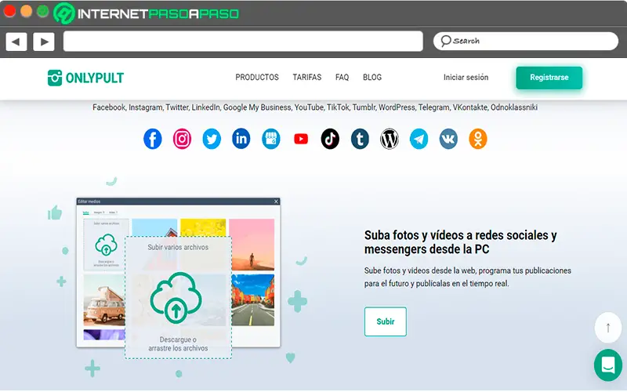Go forward with the browser forward arrow

click(x=44, y=42)
